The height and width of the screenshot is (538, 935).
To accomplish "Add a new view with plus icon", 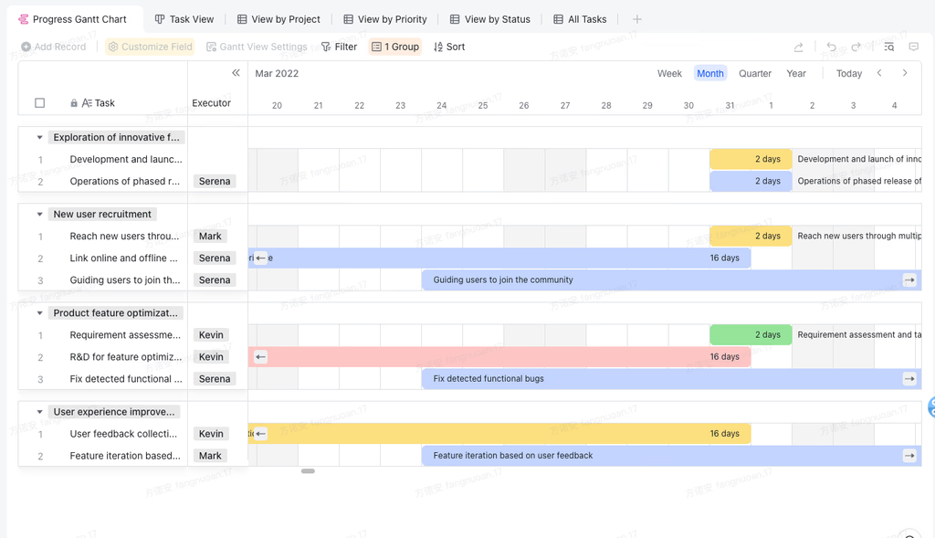I will [636, 19].
